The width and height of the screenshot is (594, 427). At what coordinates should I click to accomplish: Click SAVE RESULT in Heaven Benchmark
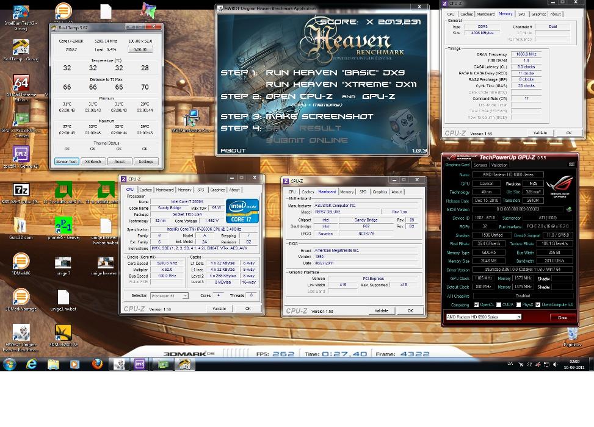coord(303,128)
